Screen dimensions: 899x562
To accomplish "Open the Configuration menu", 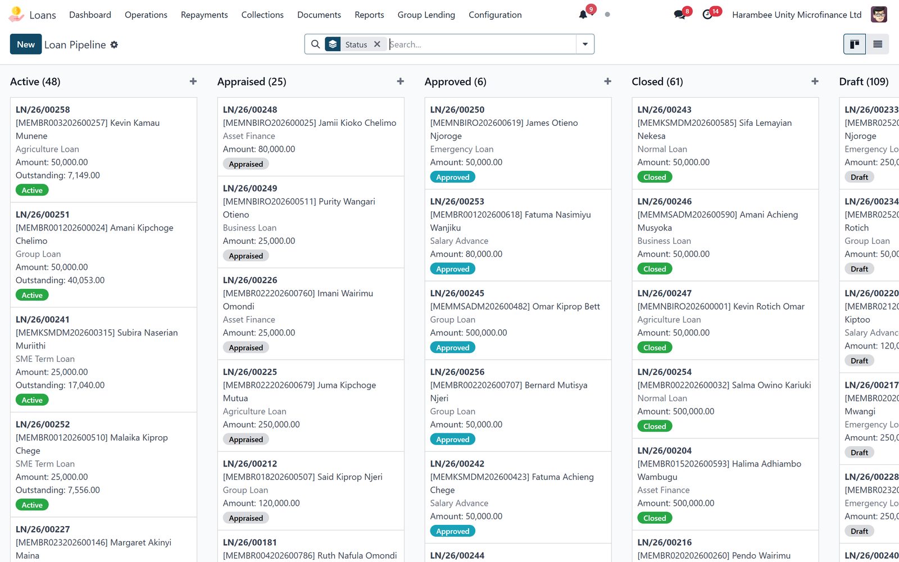I will point(495,15).
